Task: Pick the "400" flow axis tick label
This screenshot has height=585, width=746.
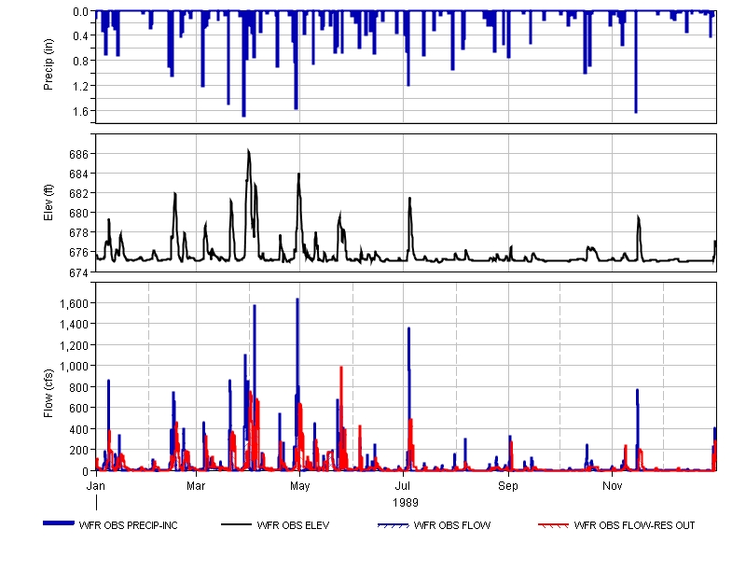Action: [x=79, y=429]
